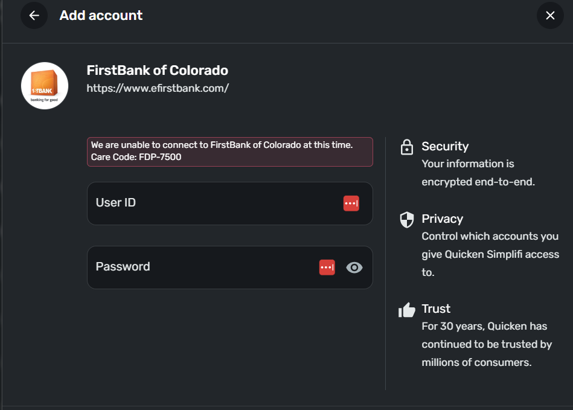Click the Password input field
This screenshot has width=573, height=410.
199,267
